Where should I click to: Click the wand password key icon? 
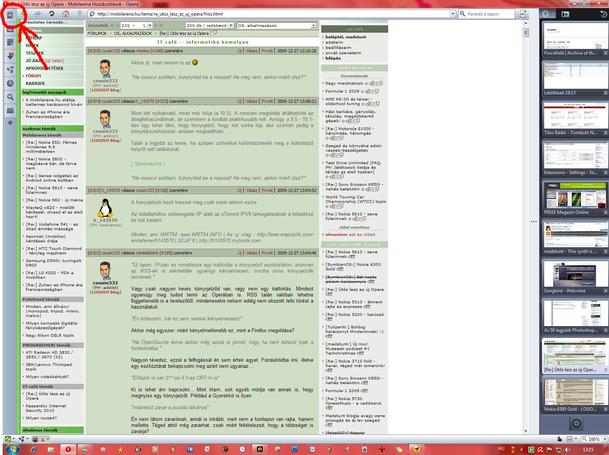[x=80, y=14]
